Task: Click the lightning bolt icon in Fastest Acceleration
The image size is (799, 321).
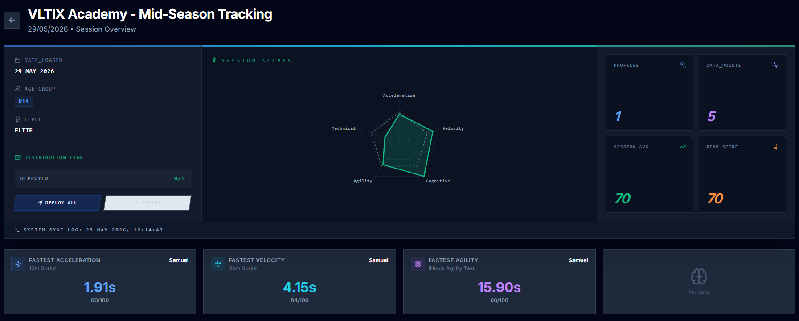Action: 18,264
